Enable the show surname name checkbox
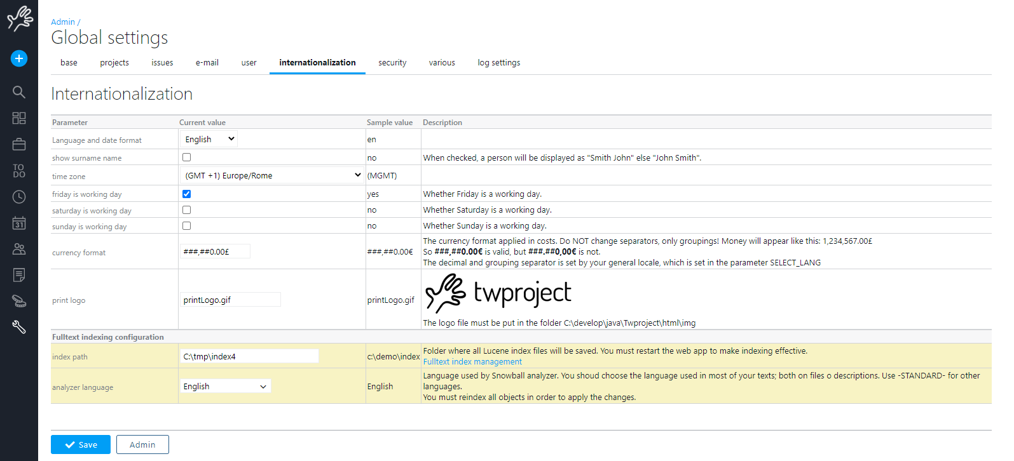Viewport: 1014px width, 461px height. coord(186,157)
